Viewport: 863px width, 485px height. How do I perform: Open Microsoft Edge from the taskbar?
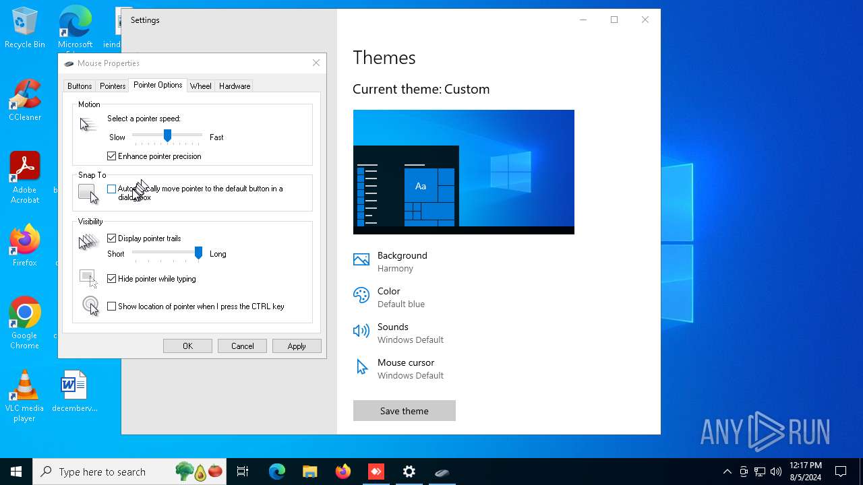point(277,472)
